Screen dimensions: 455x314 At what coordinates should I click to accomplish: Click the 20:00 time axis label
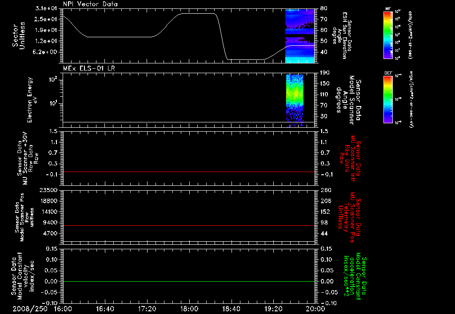pos(315,309)
